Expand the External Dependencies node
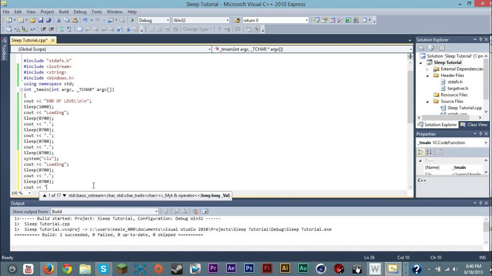 (x=427, y=69)
